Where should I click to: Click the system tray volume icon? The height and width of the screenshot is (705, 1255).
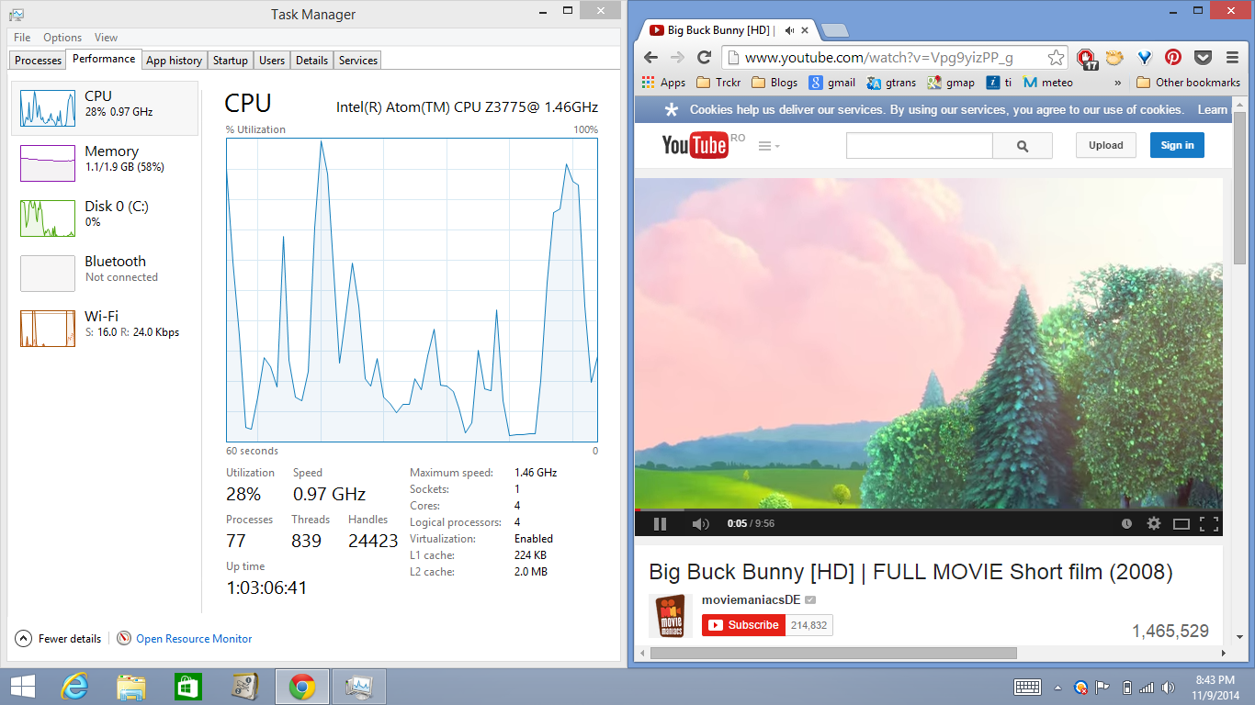coord(1168,687)
